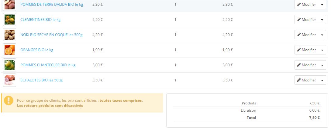
Task: Open NOIX BIO SECHE EN COQUE link
Action: click(51, 35)
